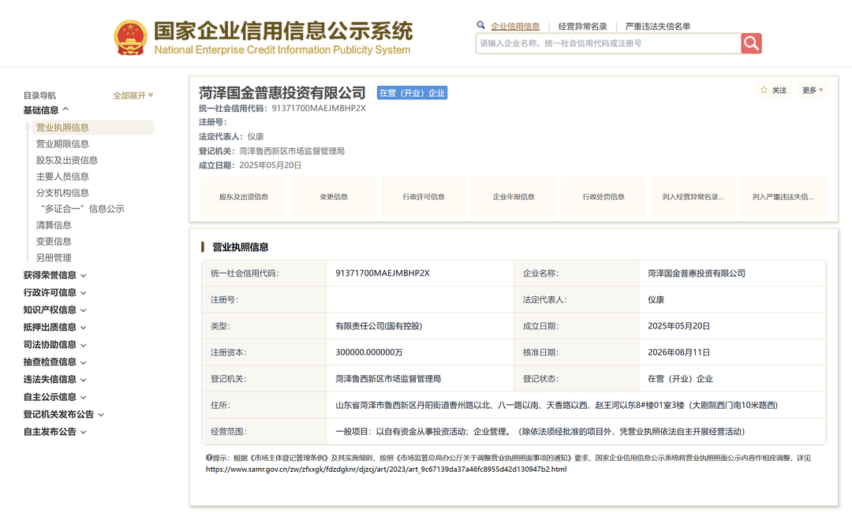Open the 列入严重违法失信 card

pyautogui.click(x=783, y=197)
